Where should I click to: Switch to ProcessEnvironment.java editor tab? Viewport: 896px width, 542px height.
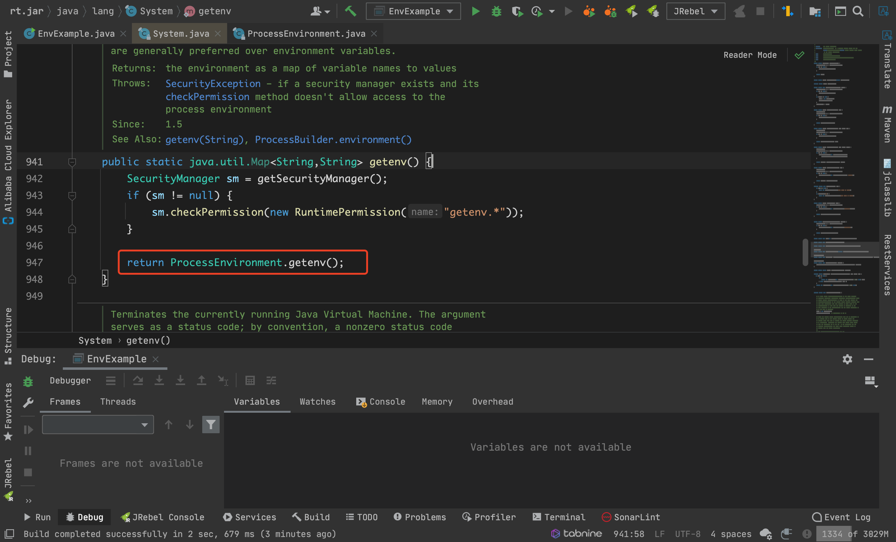pyautogui.click(x=306, y=34)
